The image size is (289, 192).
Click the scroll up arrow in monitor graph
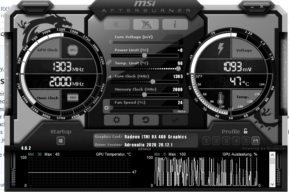[x=272, y=155]
